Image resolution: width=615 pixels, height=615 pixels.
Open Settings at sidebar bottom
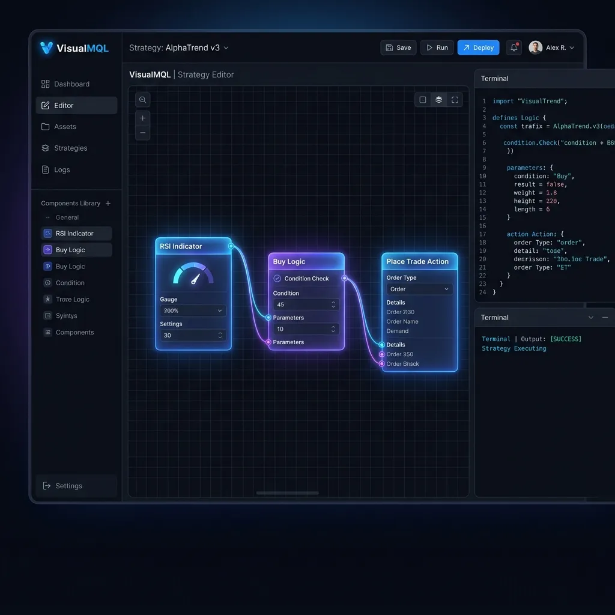pos(76,485)
